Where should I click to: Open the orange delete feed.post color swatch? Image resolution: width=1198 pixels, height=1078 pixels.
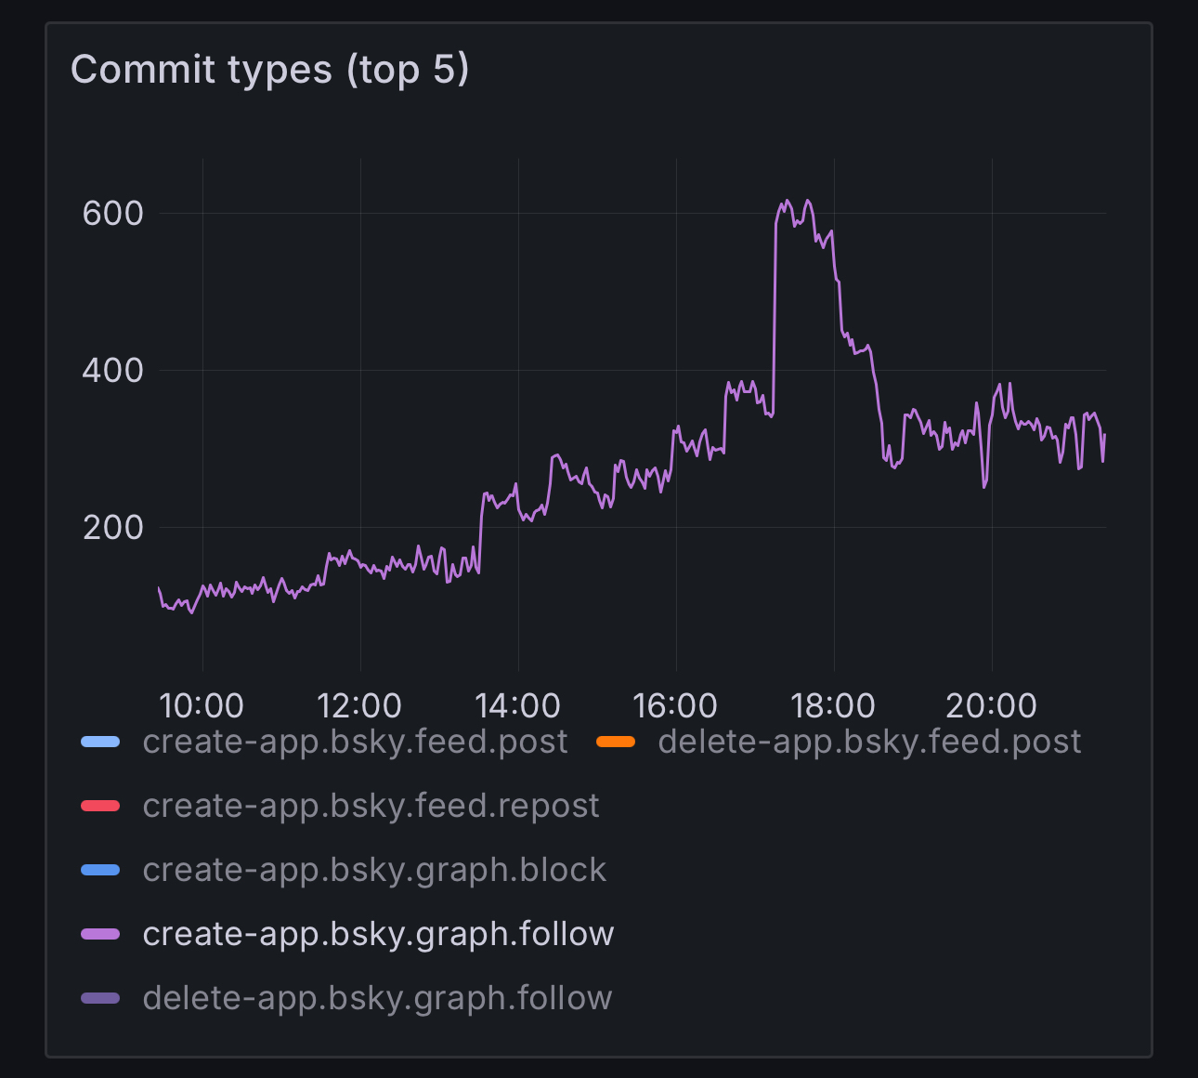616,742
